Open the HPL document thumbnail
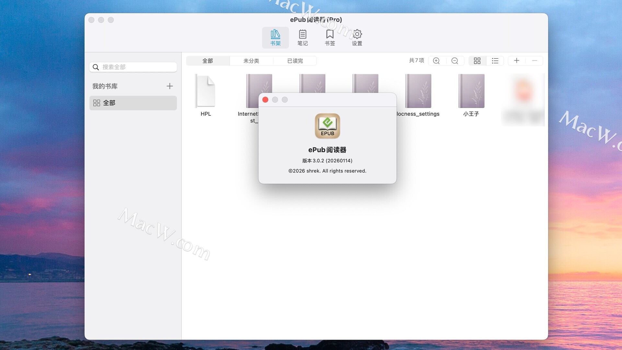The height and width of the screenshot is (350, 622). pyautogui.click(x=205, y=91)
